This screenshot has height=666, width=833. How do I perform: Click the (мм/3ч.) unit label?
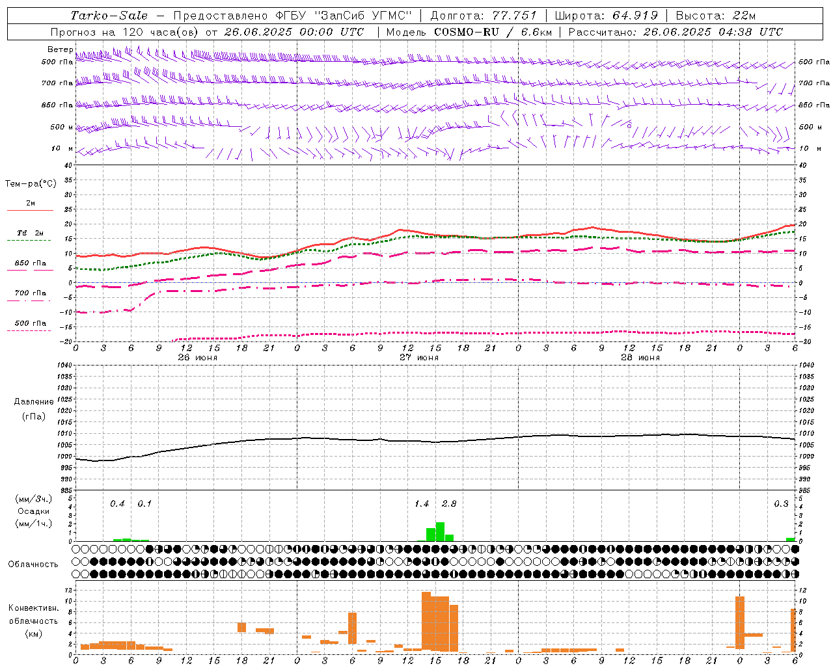pos(34,499)
